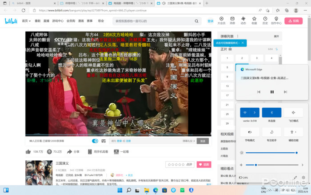Screen dimensions: 311x195
Task: Open 漫画 nav item
Action: (81, 21)
